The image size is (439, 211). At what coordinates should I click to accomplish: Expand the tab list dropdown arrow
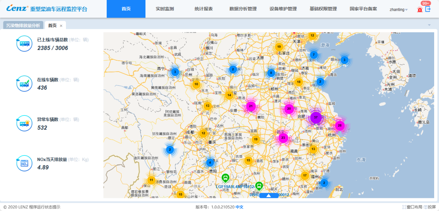coord(429,25)
